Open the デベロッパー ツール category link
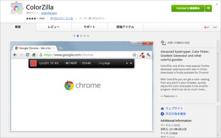Viewport: 221px width, 138px height. 61,18
